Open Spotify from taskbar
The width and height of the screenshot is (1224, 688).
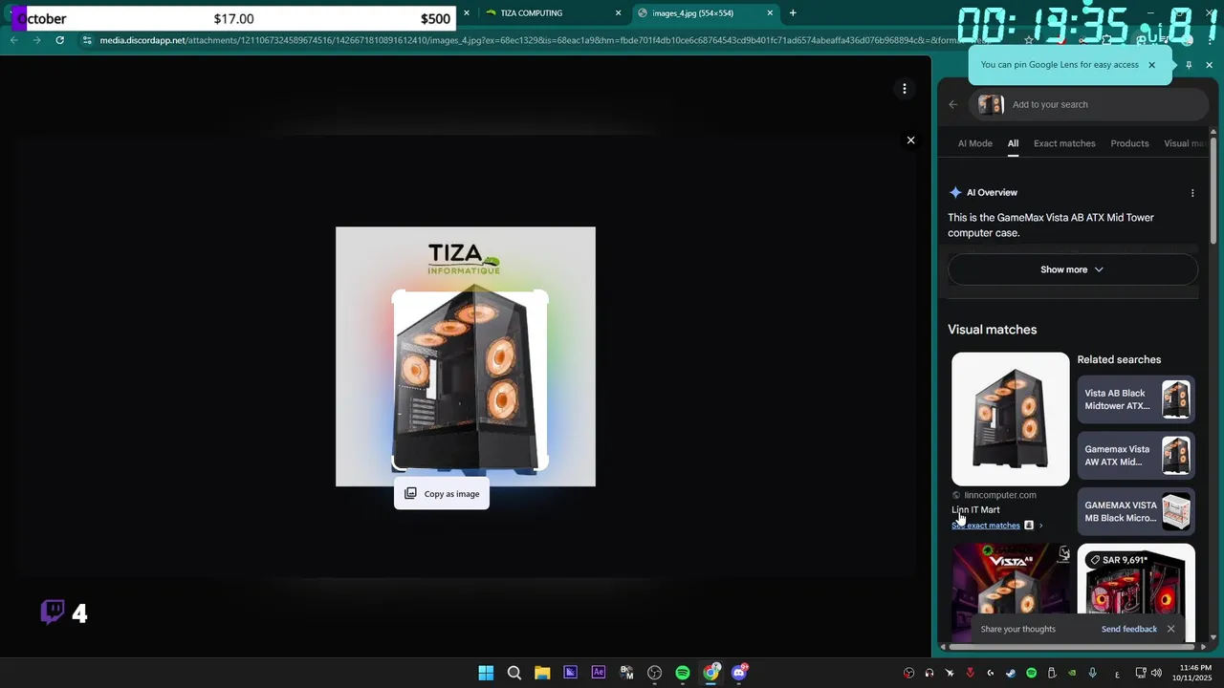tap(683, 673)
